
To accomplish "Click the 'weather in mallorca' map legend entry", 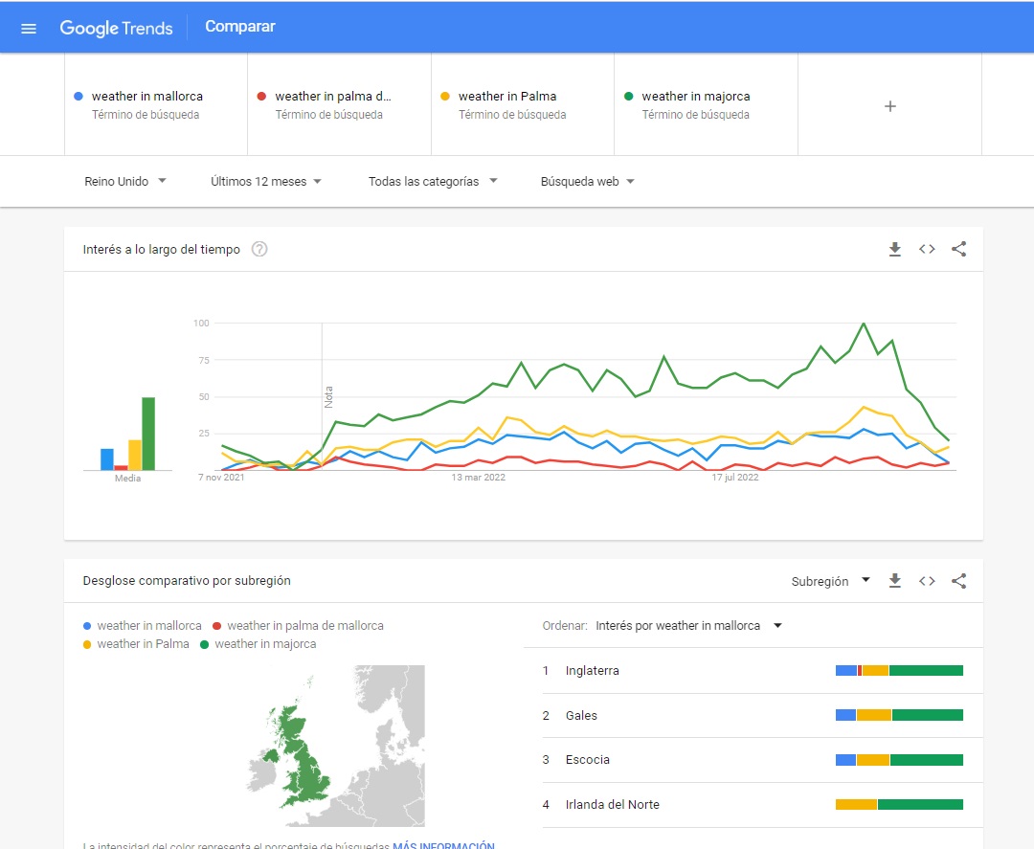I will pyautogui.click(x=143, y=626).
